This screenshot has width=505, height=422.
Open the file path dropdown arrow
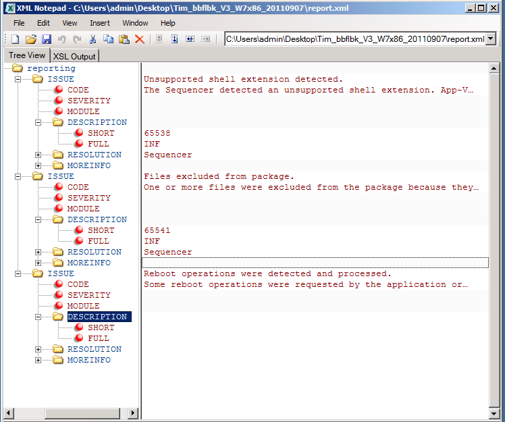(x=491, y=39)
